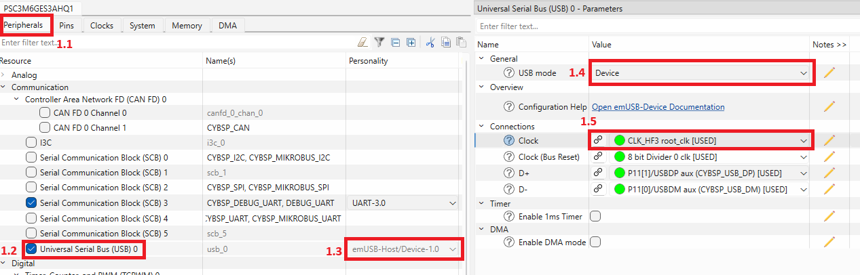The width and height of the screenshot is (860, 275).
Task: Click the cut scissors icon
Action: (430, 42)
